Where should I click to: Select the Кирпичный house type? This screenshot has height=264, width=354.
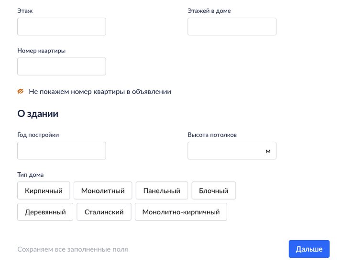pos(44,190)
